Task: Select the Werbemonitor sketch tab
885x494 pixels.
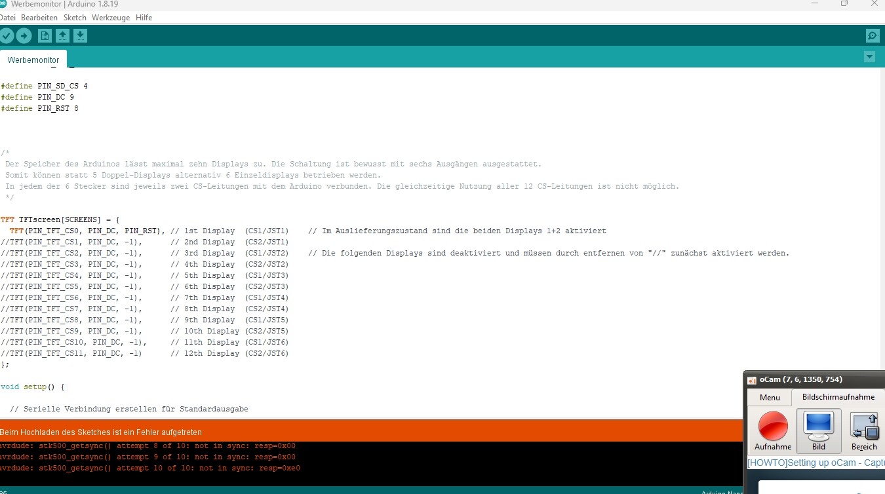Action: [33, 60]
